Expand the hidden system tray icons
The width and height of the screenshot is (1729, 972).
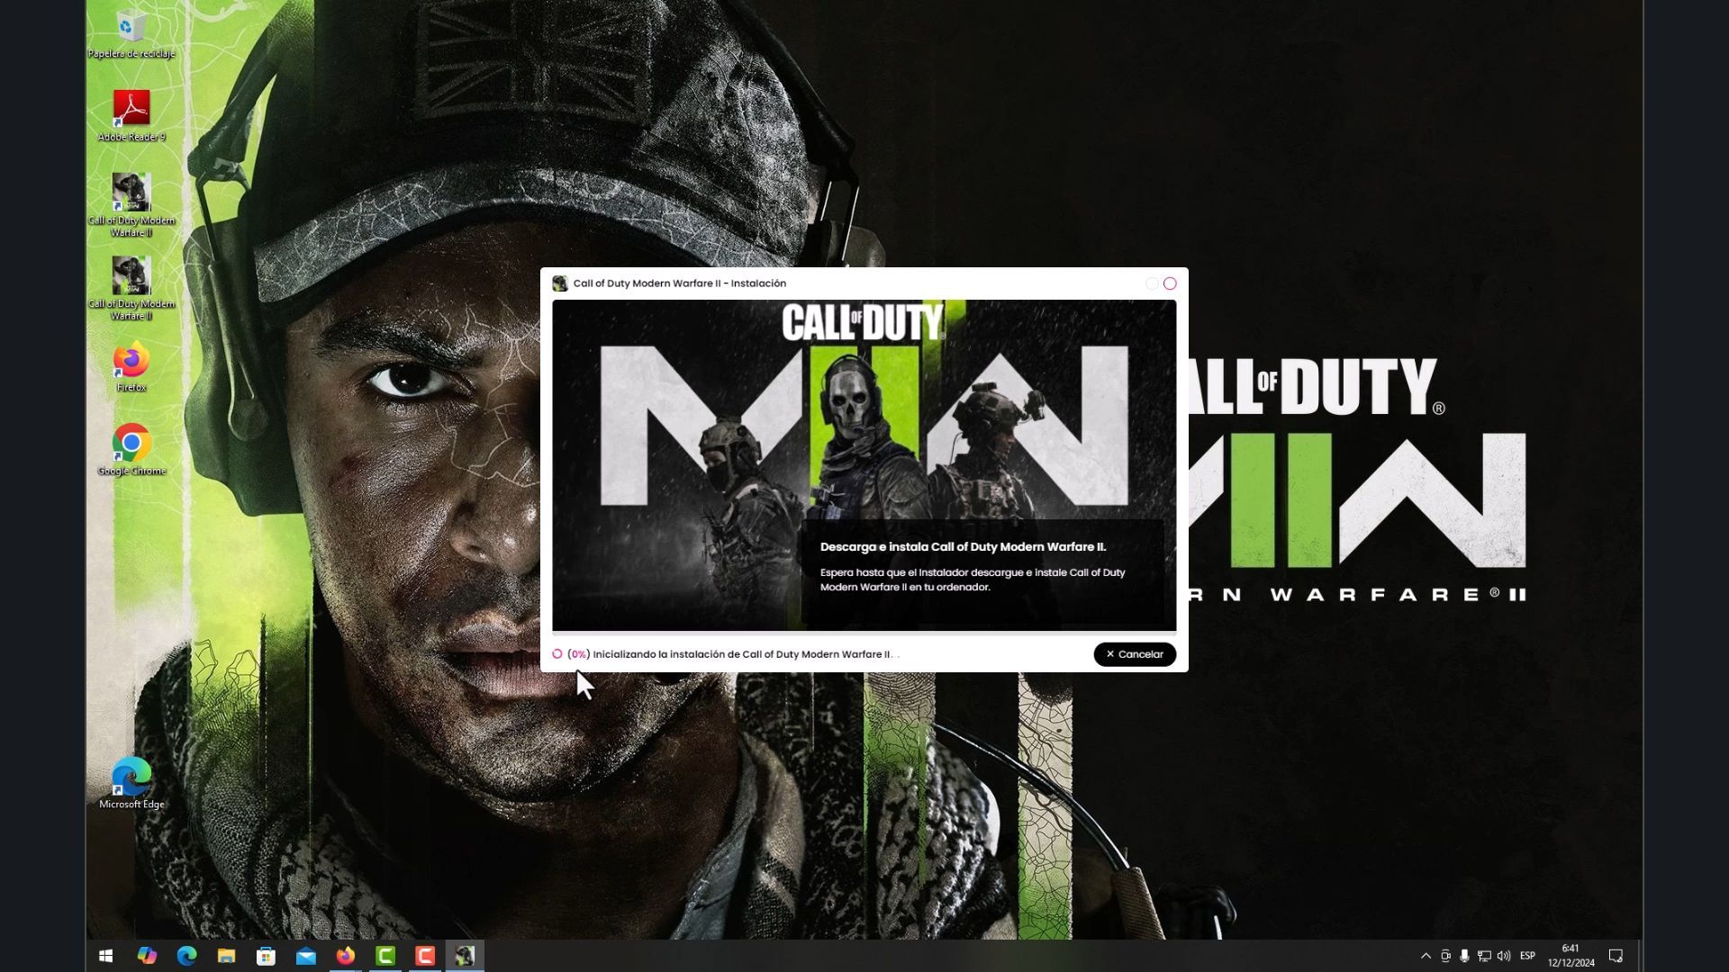(1426, 956)
